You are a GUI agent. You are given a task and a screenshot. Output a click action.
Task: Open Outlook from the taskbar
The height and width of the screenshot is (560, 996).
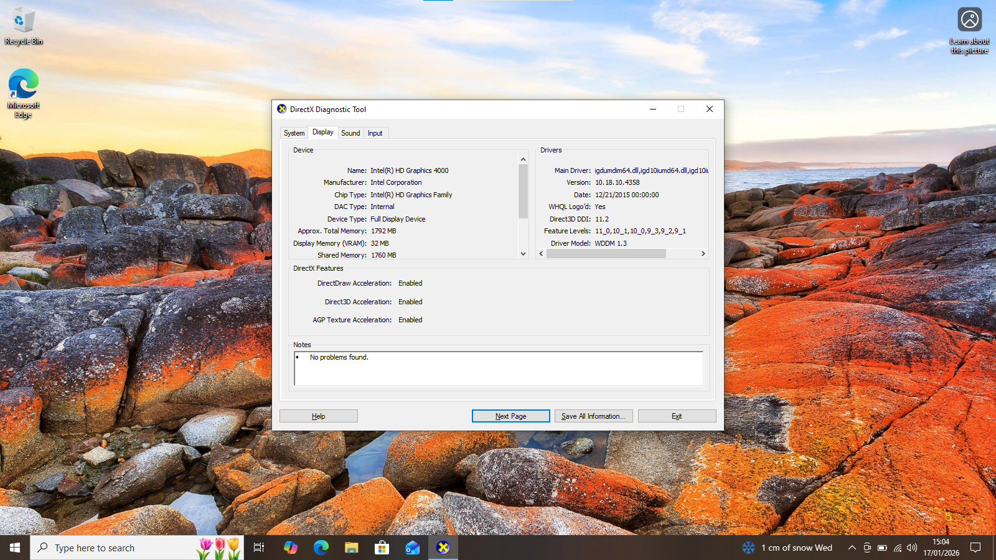pyautogui.click(x=412, y=548)
